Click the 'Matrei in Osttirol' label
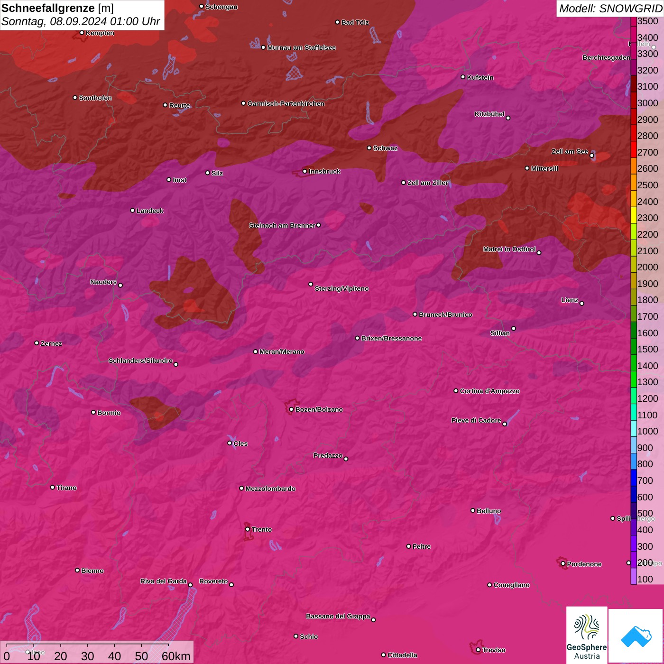The image size is (664, 664). (509, 249)
